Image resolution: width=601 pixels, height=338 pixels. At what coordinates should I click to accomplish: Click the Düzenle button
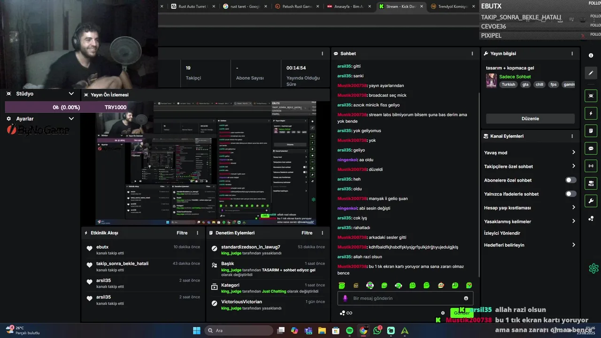coord(530,119)
